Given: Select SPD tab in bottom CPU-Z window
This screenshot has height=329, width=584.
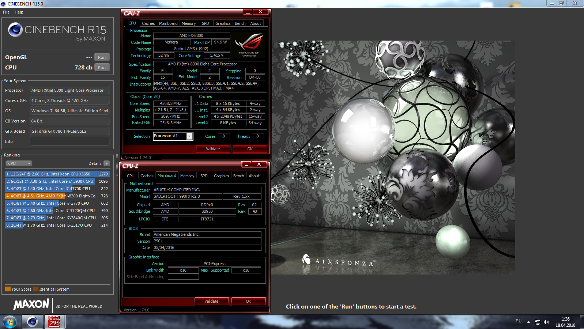Looking at the screenshot, I should (204, 176).
